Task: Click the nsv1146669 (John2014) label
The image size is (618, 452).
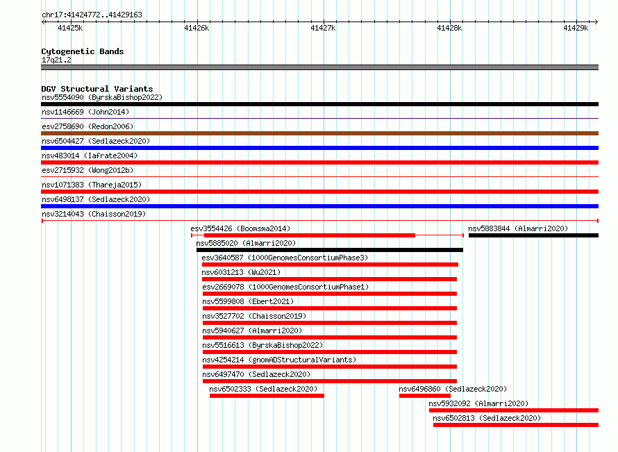Action: pos(85,112)
